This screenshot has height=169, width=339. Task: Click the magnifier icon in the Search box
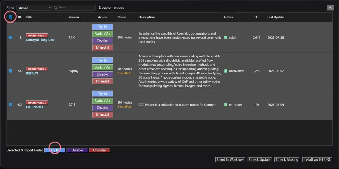55,7
